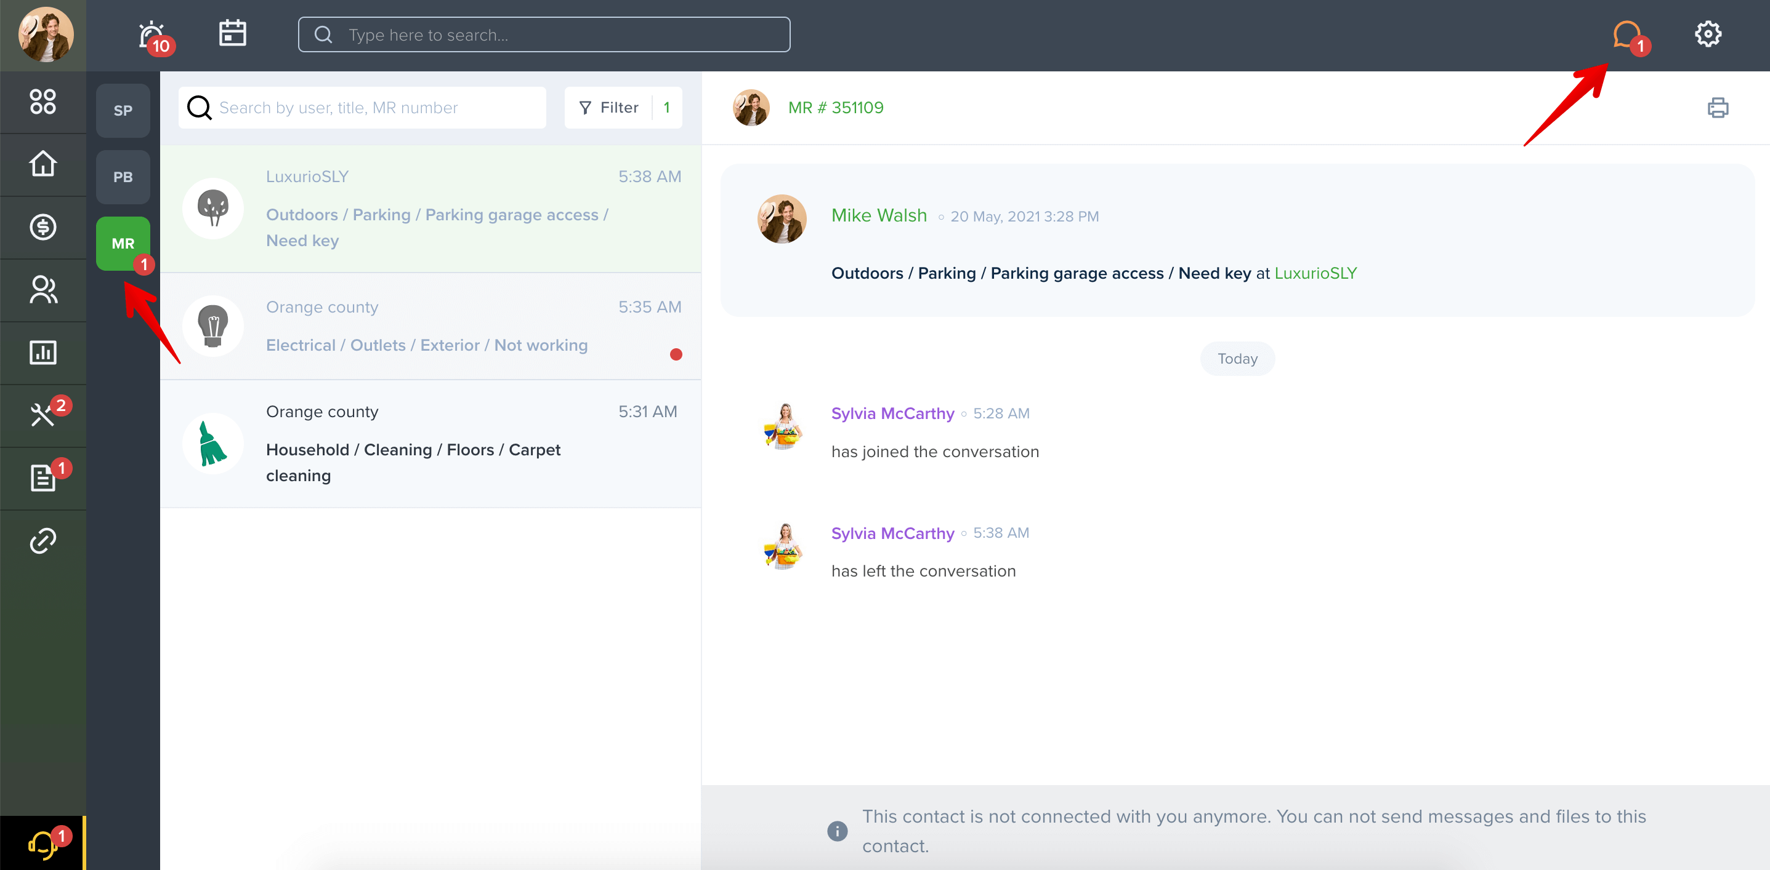Click the magnifier icon in conversation search
Viewport: 1770px width, 870px height.
[x=200, y=108]
